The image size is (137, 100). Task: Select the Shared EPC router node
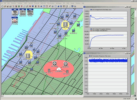[65, 64]
